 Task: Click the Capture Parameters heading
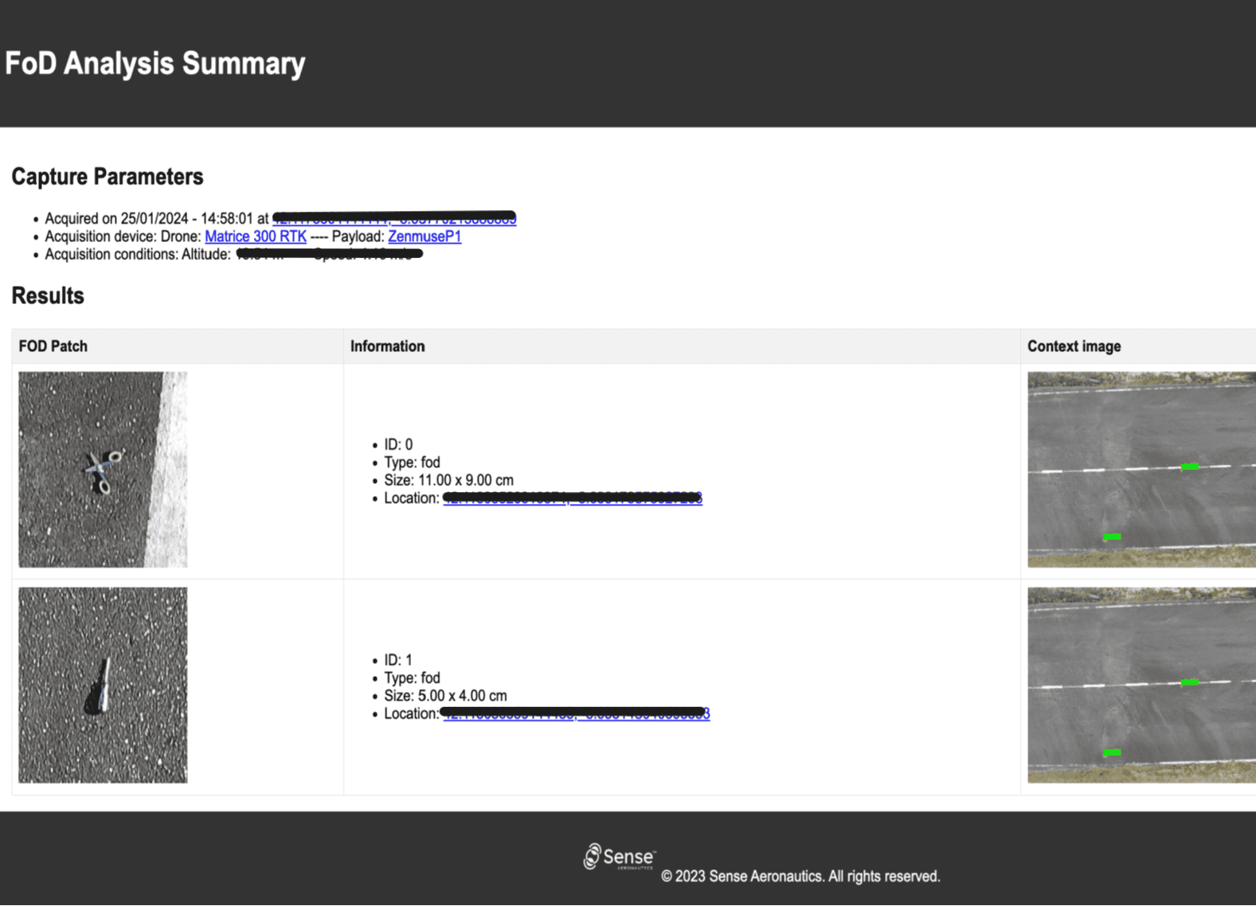(108, 177)
